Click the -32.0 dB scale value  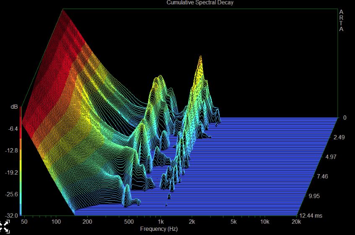[x=12, y=216]
